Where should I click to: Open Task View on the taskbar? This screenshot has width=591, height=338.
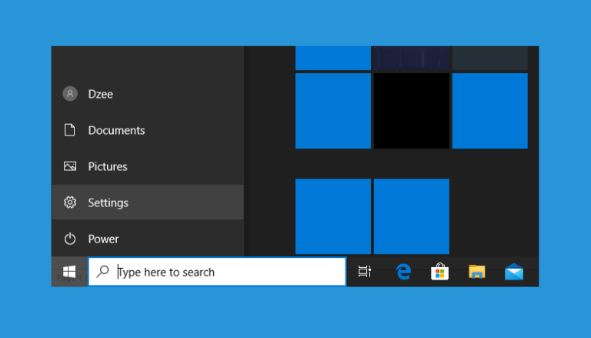[365, 272]
